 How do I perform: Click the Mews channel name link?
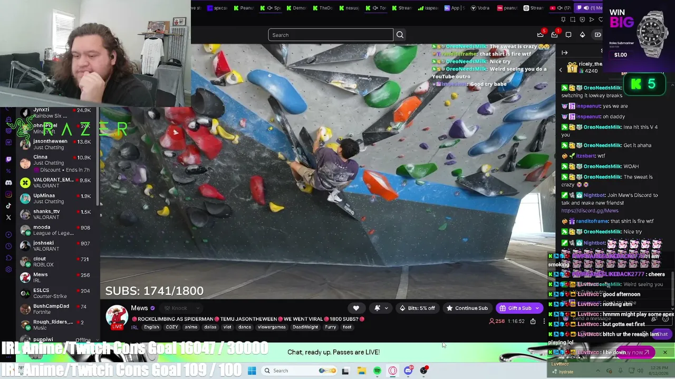click(139, 308)
